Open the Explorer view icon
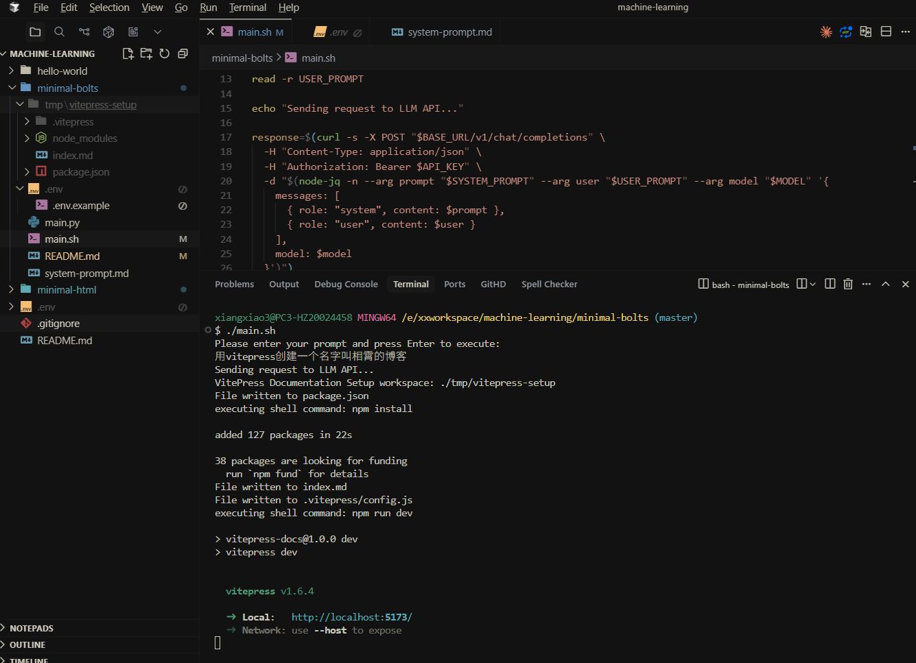 [x=35, y=32]
